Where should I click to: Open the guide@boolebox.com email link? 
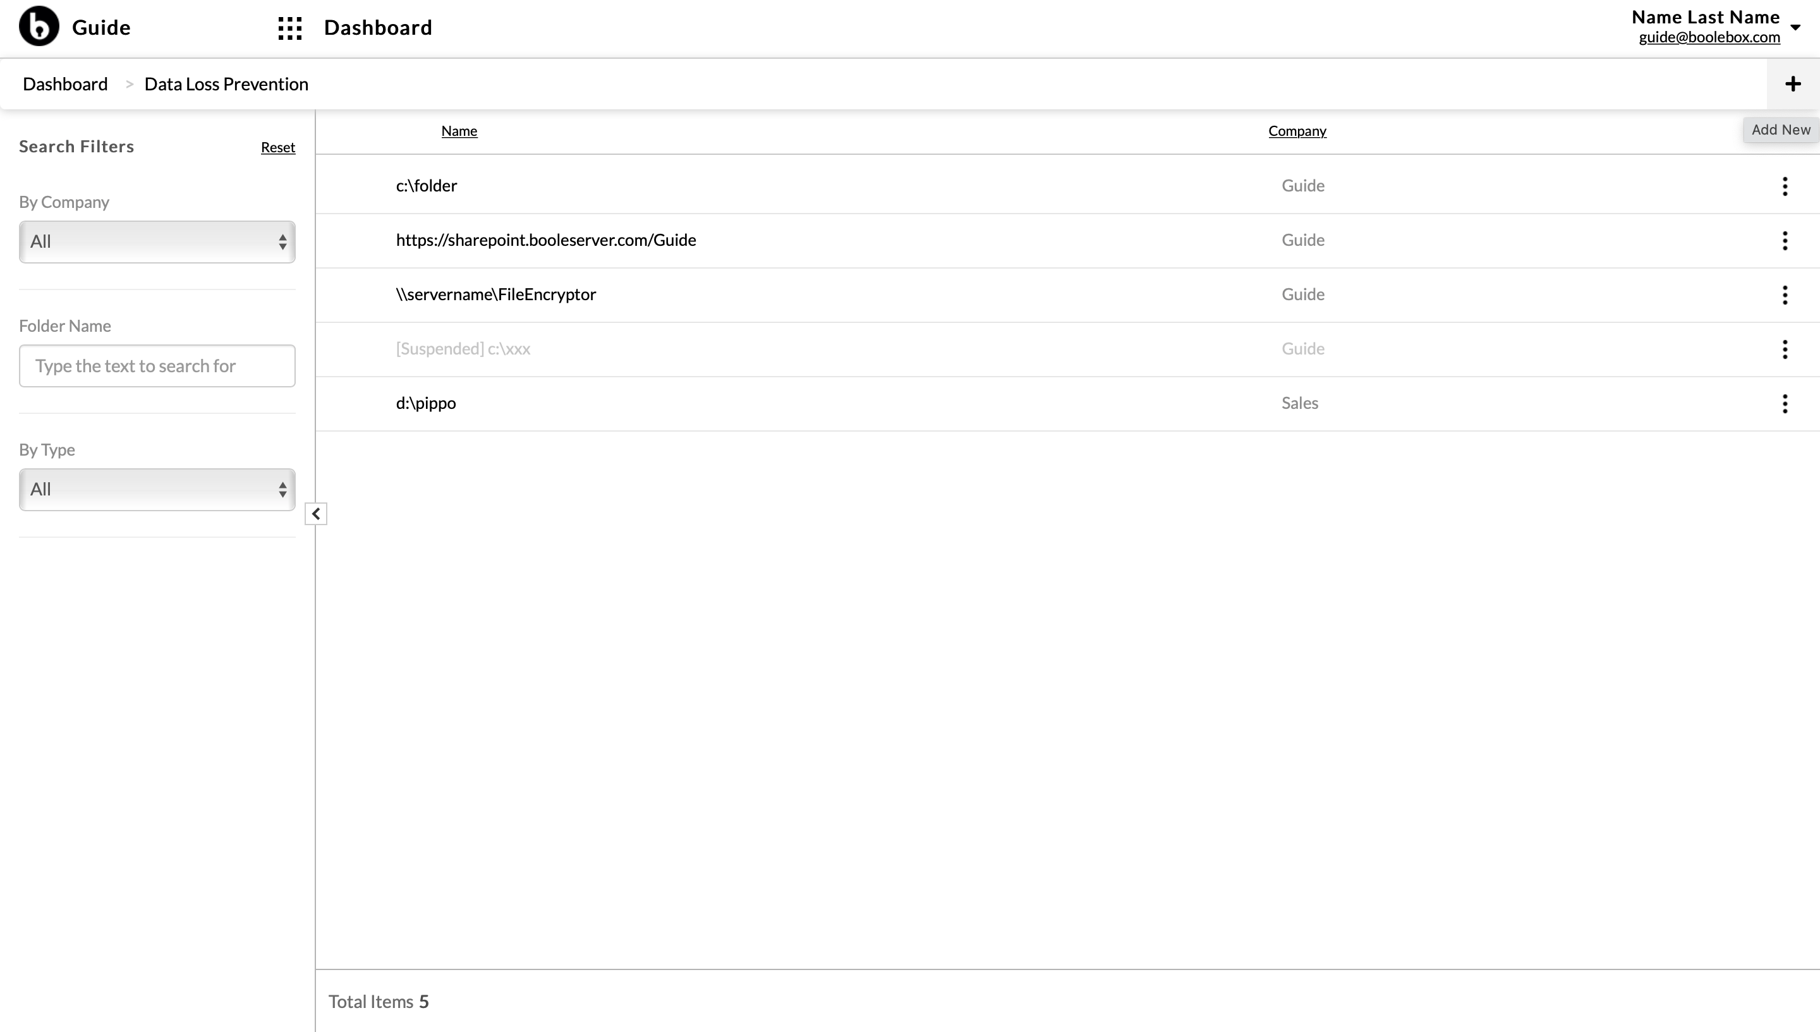1709,37
